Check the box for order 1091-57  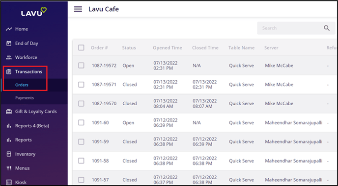tap(81, 180)
